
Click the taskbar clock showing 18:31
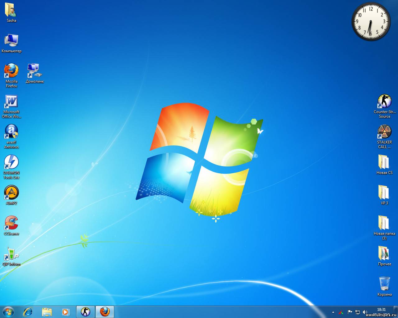[381, 310]
